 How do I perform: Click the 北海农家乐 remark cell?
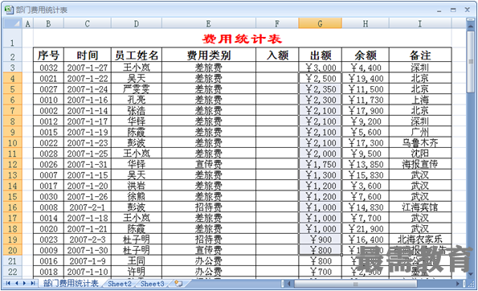coord(420,240)
